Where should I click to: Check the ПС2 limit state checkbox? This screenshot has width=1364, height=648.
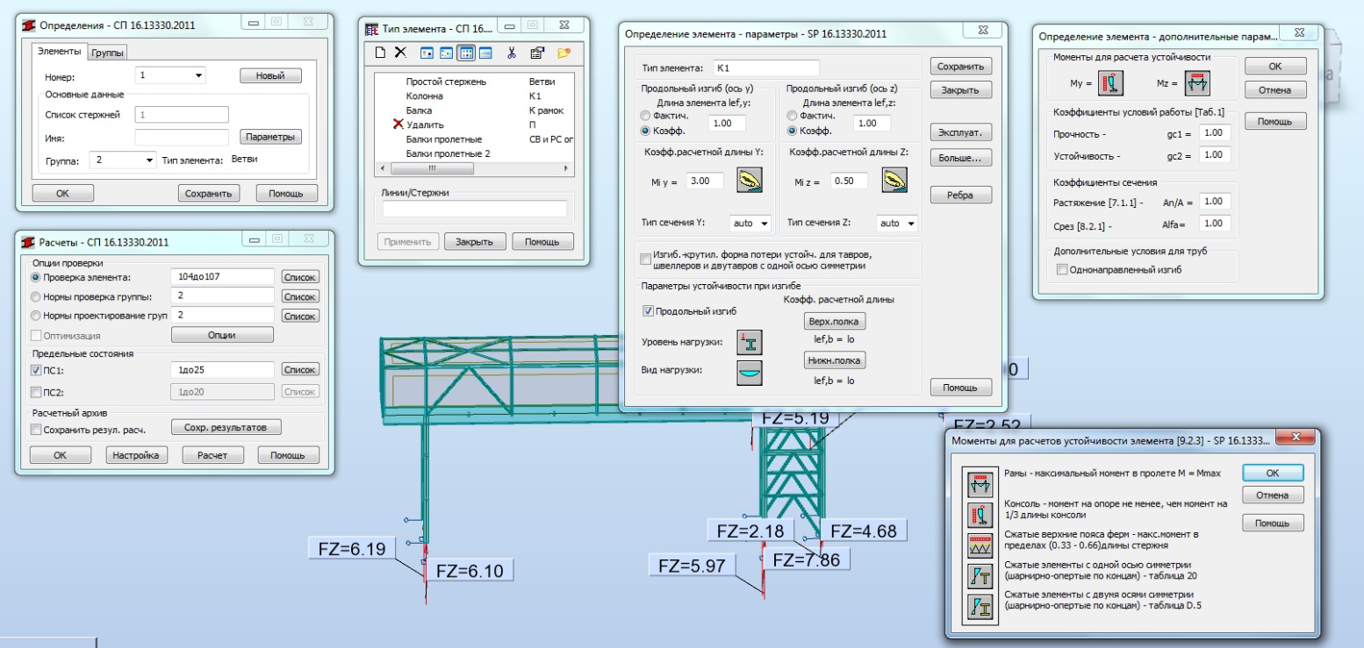[36, 392]
